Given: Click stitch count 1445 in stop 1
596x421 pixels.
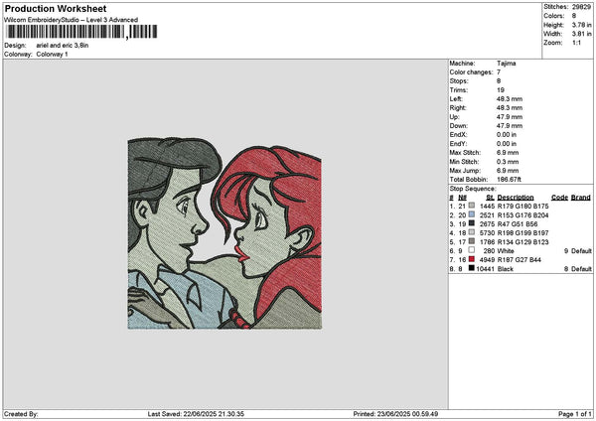Looking at the screenshot, I should coord(487,206).
